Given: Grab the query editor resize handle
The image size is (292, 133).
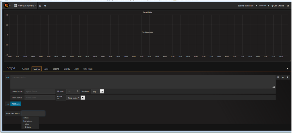Looking at the screenshot, I should [273, 87].
